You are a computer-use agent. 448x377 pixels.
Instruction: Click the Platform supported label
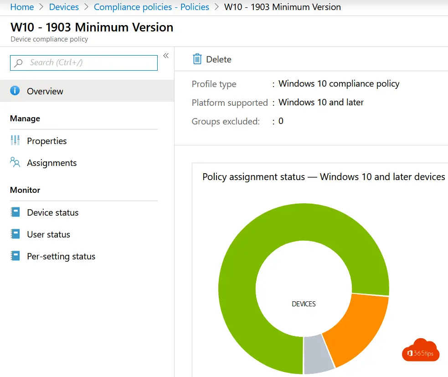pos(230,103)
